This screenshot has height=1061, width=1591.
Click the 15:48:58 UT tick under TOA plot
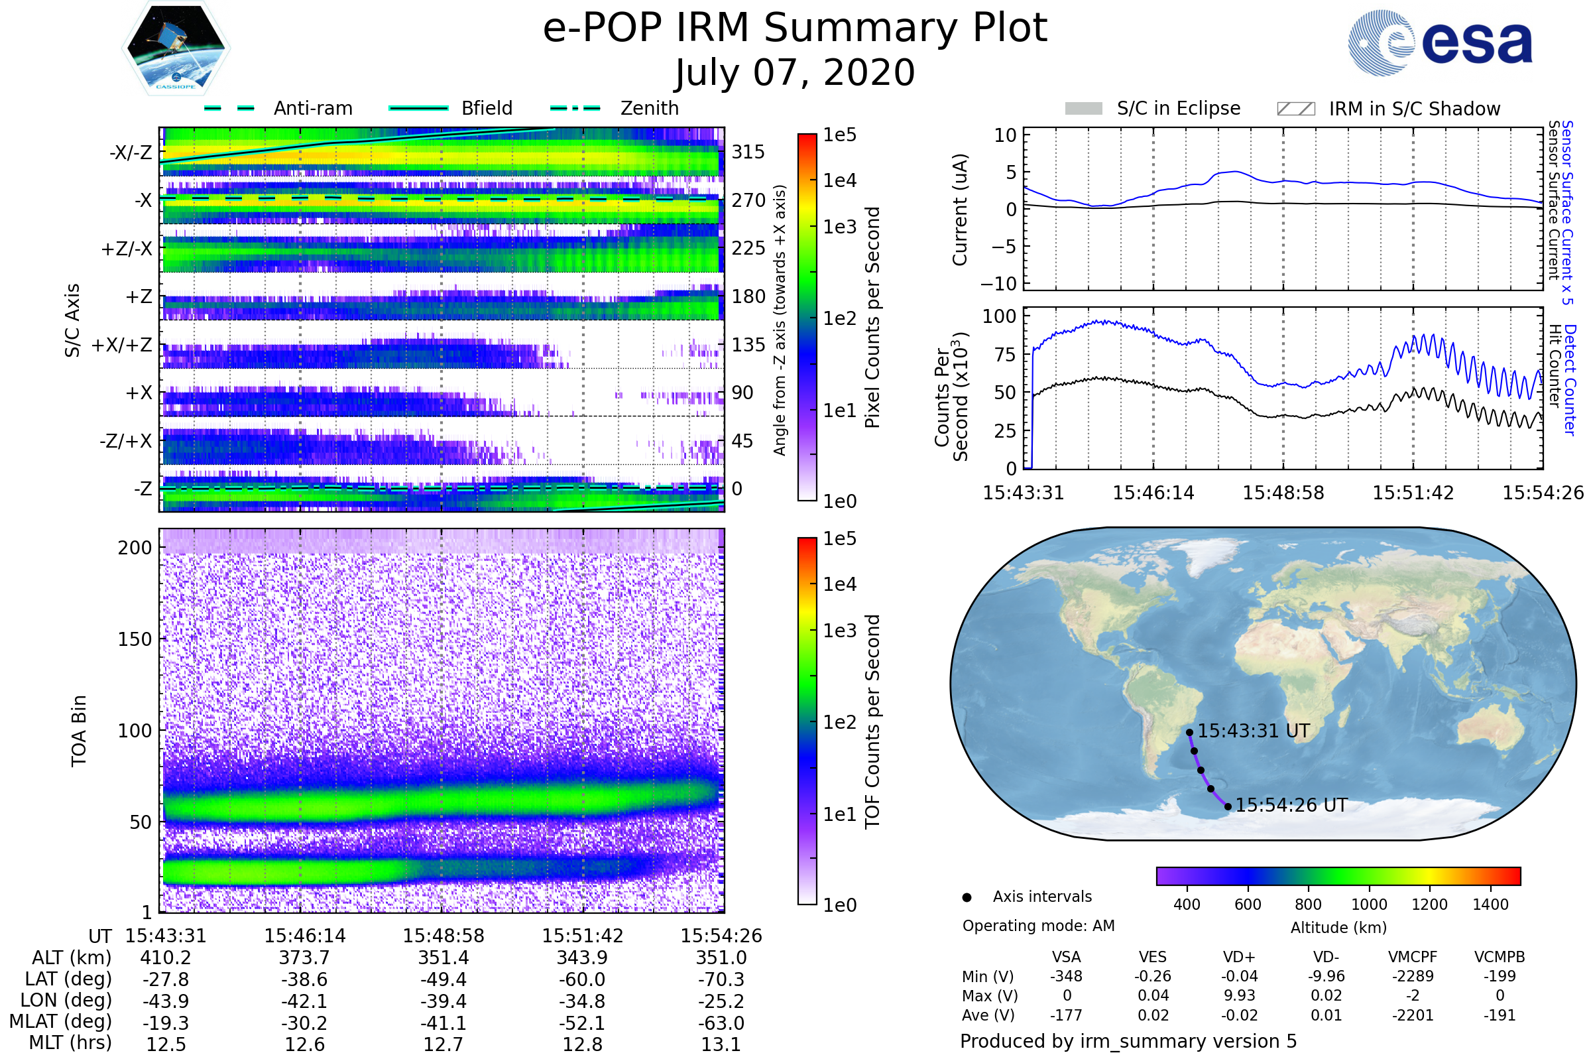tap(443, 936)
